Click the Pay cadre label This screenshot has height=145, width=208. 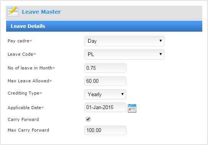[20, 41]
